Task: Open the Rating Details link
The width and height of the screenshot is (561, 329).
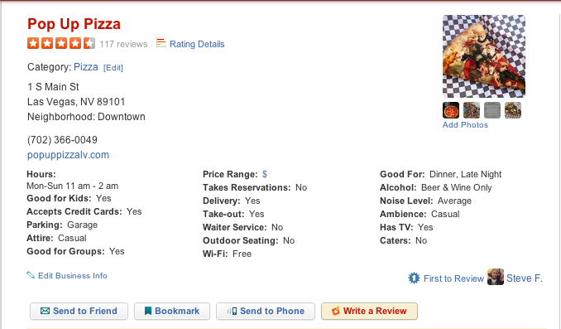Action: coord(197,44)
